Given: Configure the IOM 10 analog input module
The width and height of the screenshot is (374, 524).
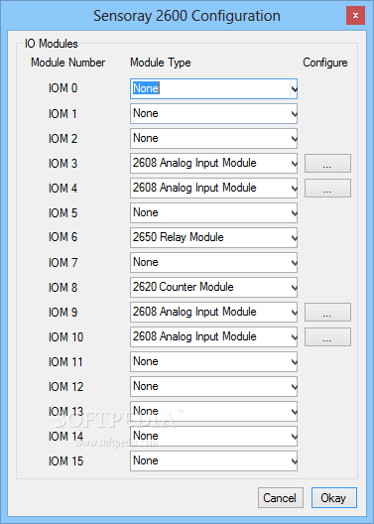Looking at the screenshot, I should (x=327, y=336).
